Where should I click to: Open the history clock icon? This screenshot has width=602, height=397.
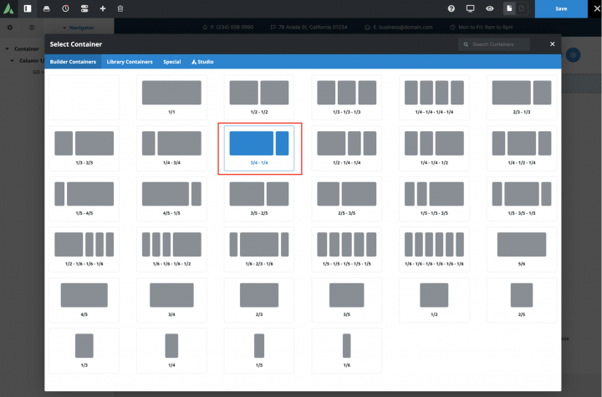(x=65, y=8)
